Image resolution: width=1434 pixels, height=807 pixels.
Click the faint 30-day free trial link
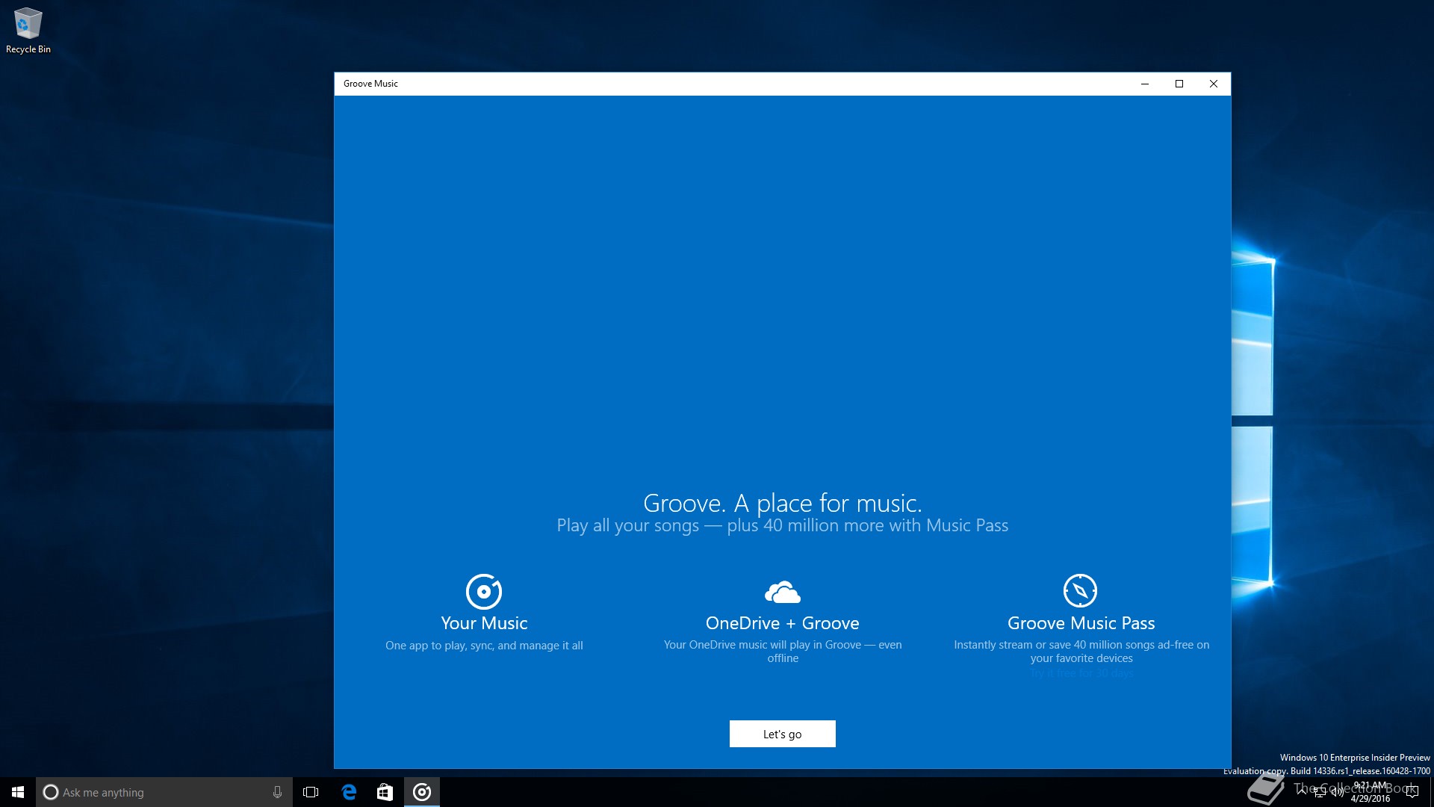coord(1081,673)
